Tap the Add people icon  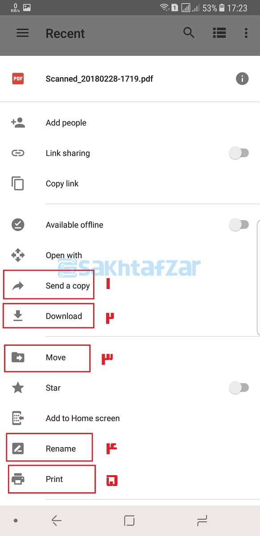tap(18, 123)
